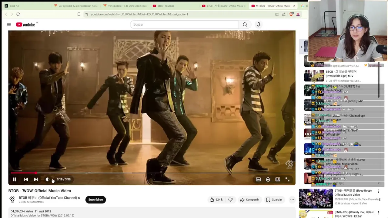The image size is (388, 218).
Task: Open the YouTube hamburger guide menu
Action: point(9,25)
